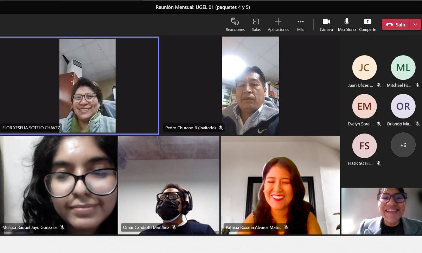Toggle the Micrófono mute state
Viewport: 422px width, 253px height.
(x=347, y=25)
